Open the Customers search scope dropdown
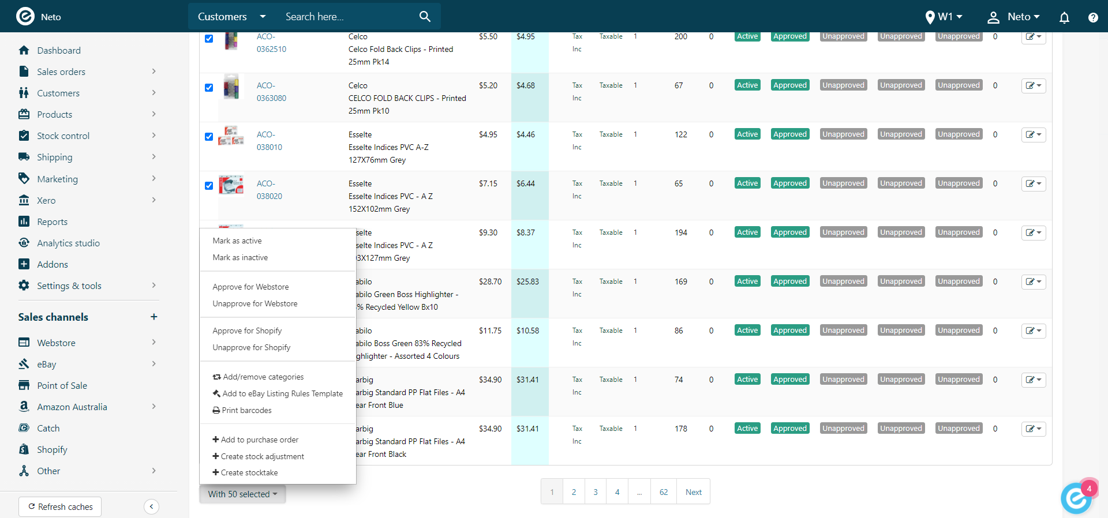1108x518 pixels. pyautogui.click(x=231, y=17)
